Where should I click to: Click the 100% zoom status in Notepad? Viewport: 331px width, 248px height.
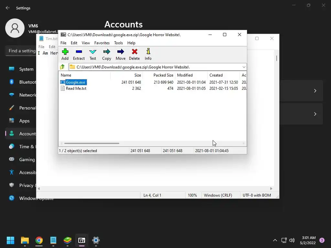192,195
